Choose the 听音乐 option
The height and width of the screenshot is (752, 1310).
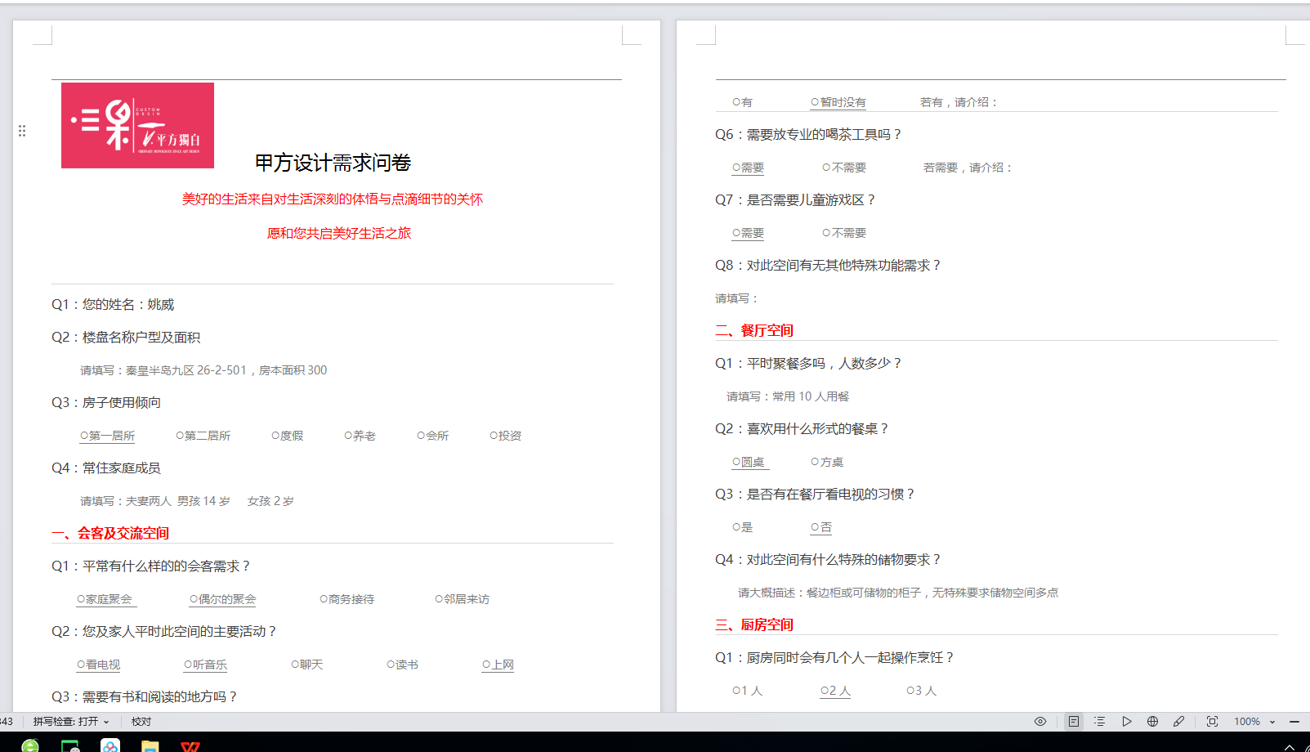click(206, 665)
